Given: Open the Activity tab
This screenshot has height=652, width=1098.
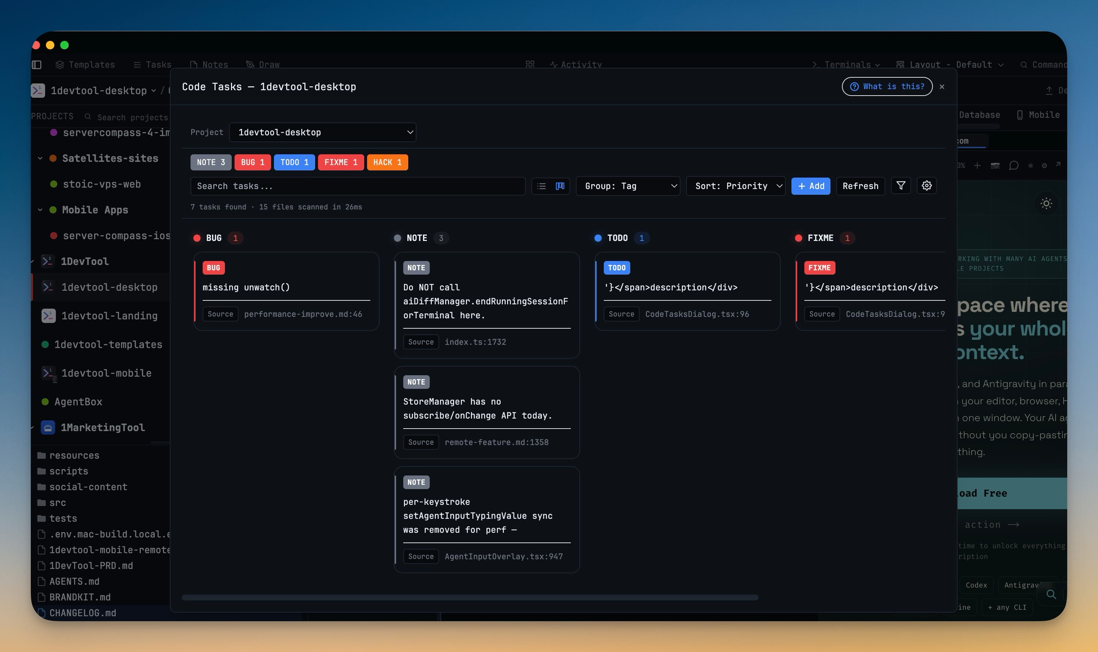Looking at the screenshot, I should (576, 64).
